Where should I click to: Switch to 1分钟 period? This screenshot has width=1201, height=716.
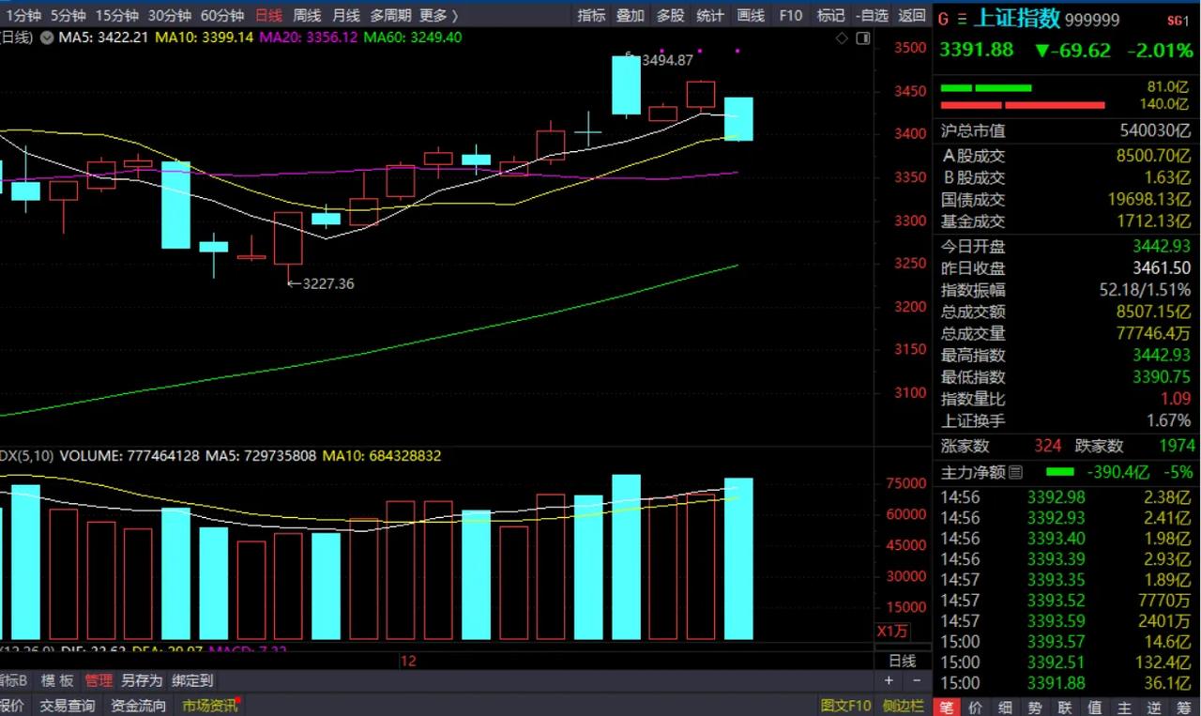pos(23,15)
